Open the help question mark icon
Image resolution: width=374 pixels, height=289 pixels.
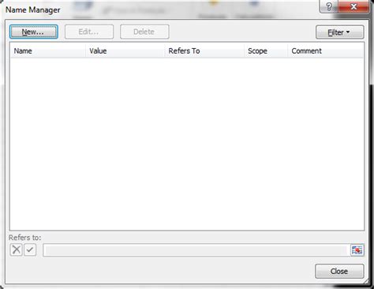[x=329, y=6]
